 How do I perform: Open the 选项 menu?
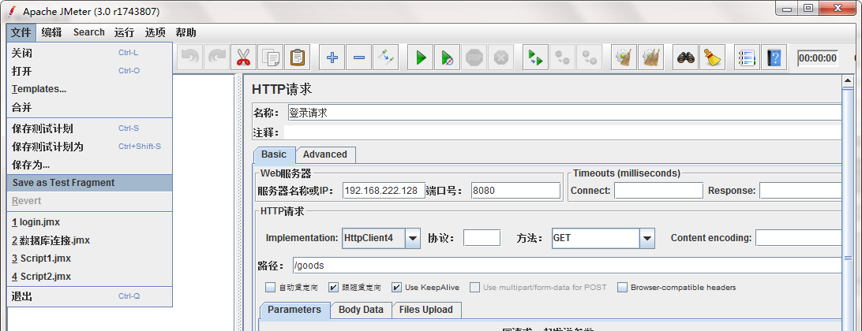(155, 32)
